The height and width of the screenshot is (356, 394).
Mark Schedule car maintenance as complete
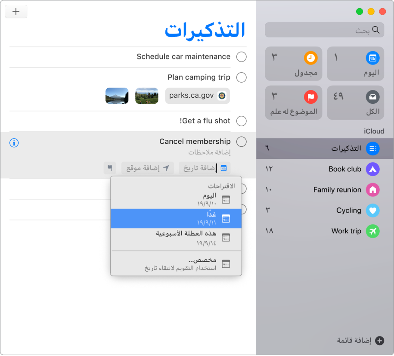pos(241,56)
